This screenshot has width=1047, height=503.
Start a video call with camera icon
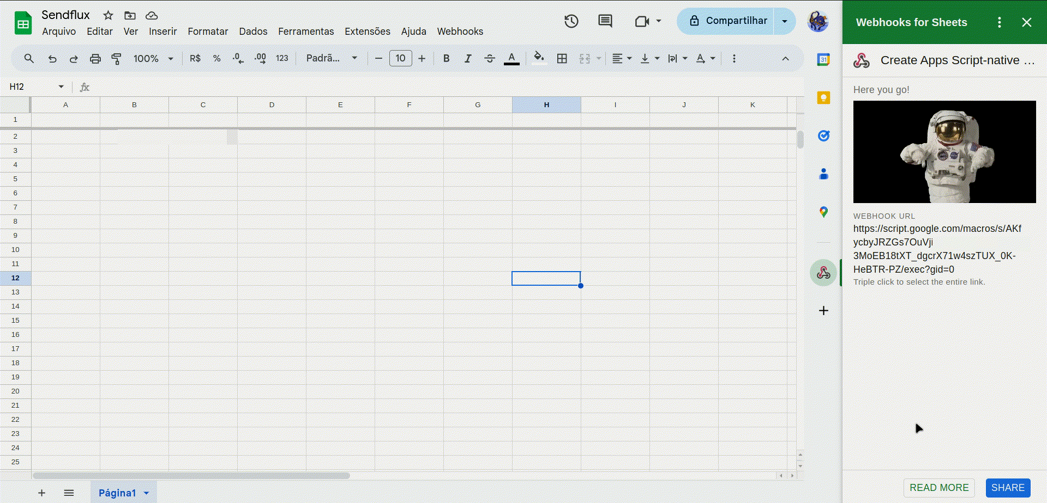pos(642,21)
